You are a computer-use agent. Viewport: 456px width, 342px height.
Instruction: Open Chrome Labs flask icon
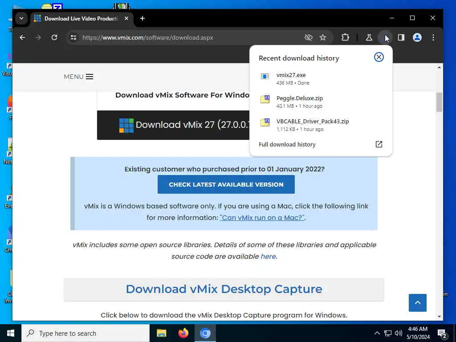pos(369,37)
